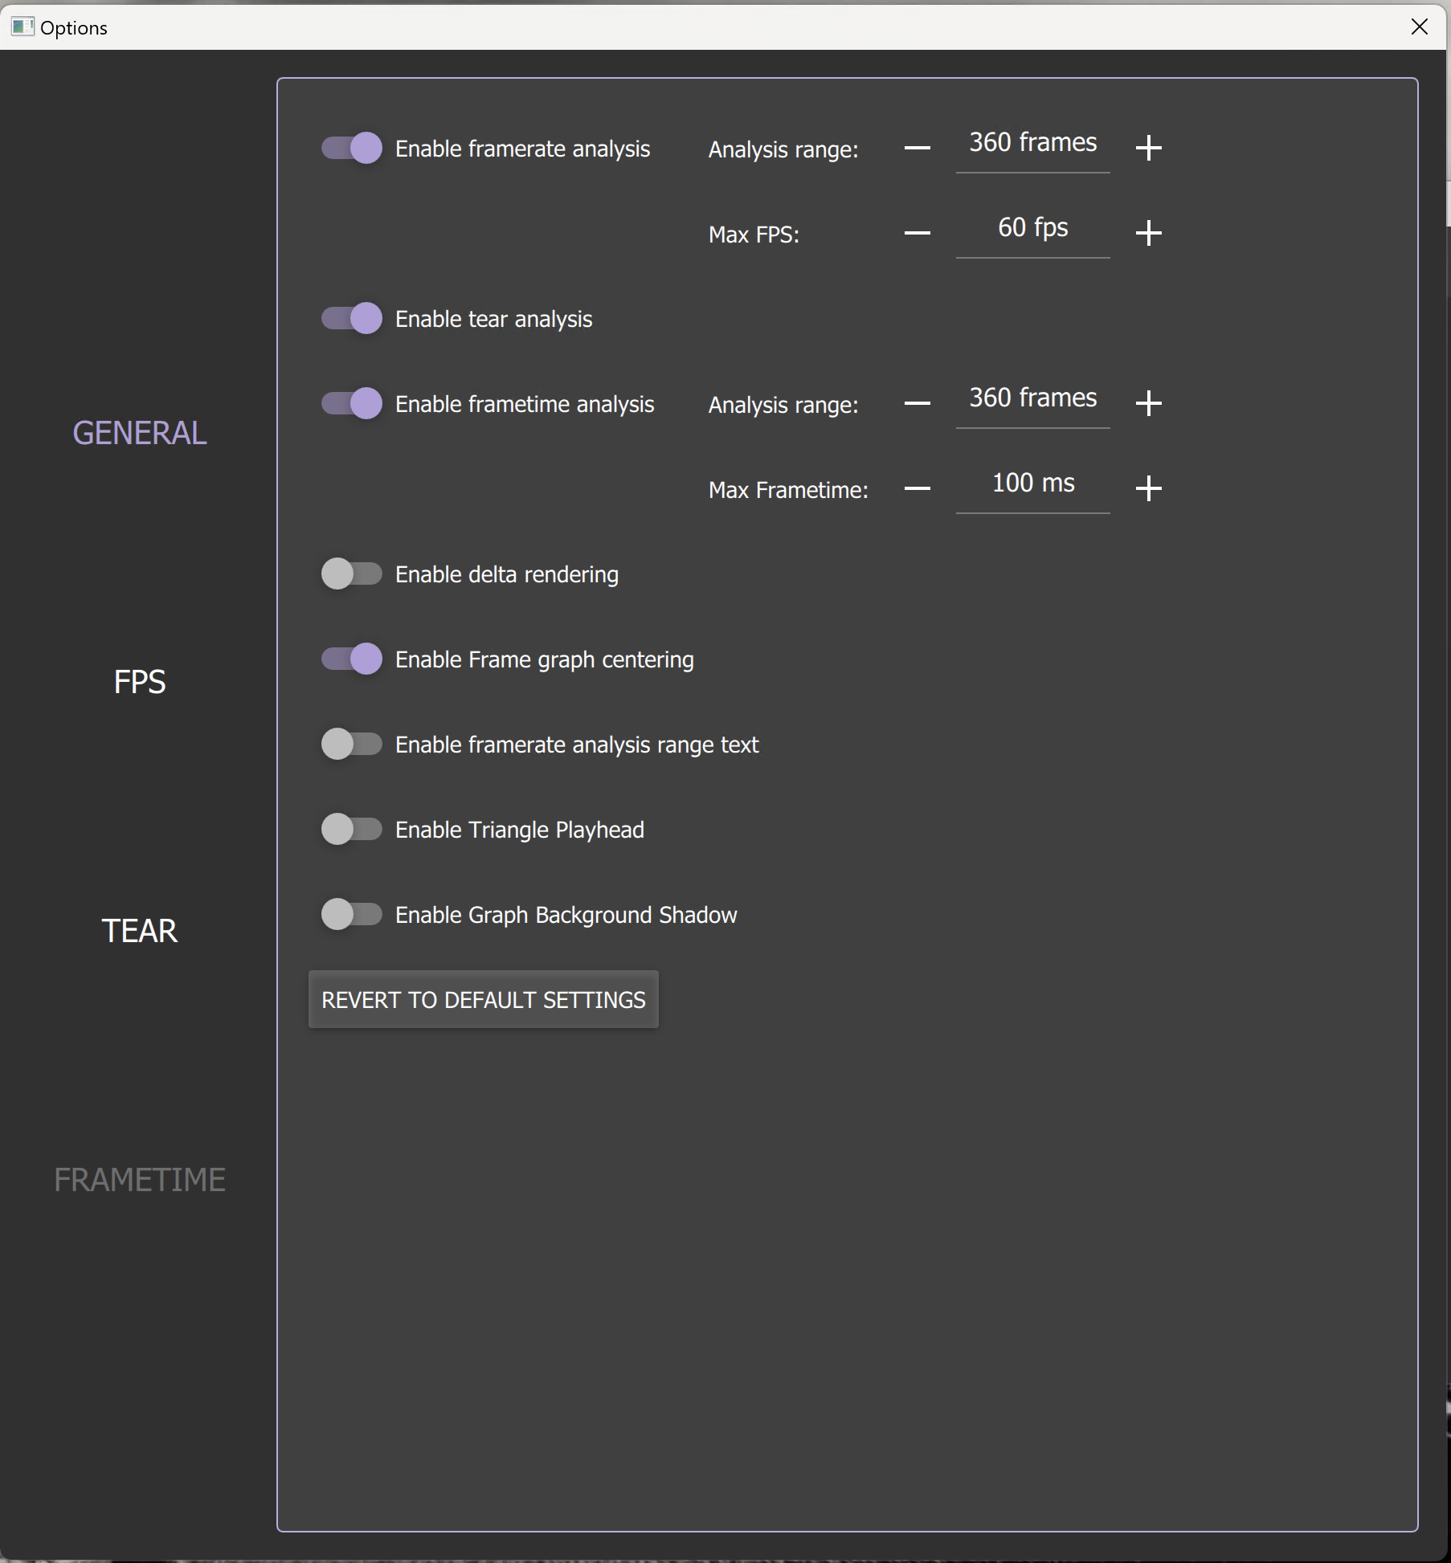Decrease the framerate analysis range
The image size is (1451, 1563).
(918, 148)
